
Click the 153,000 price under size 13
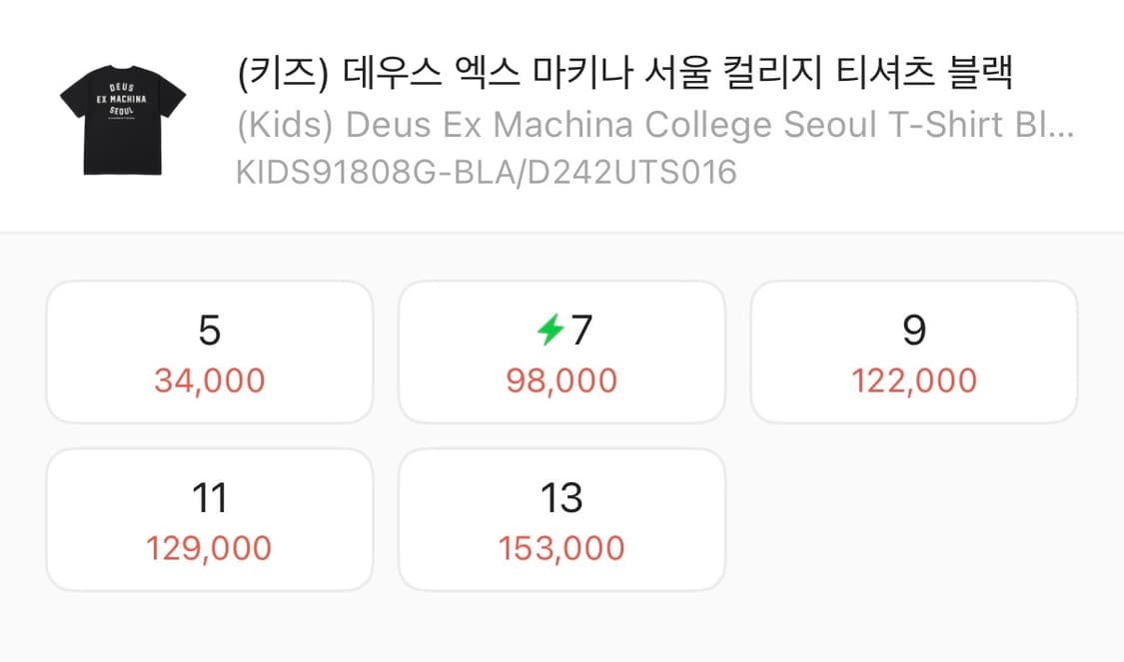point(562,547)
